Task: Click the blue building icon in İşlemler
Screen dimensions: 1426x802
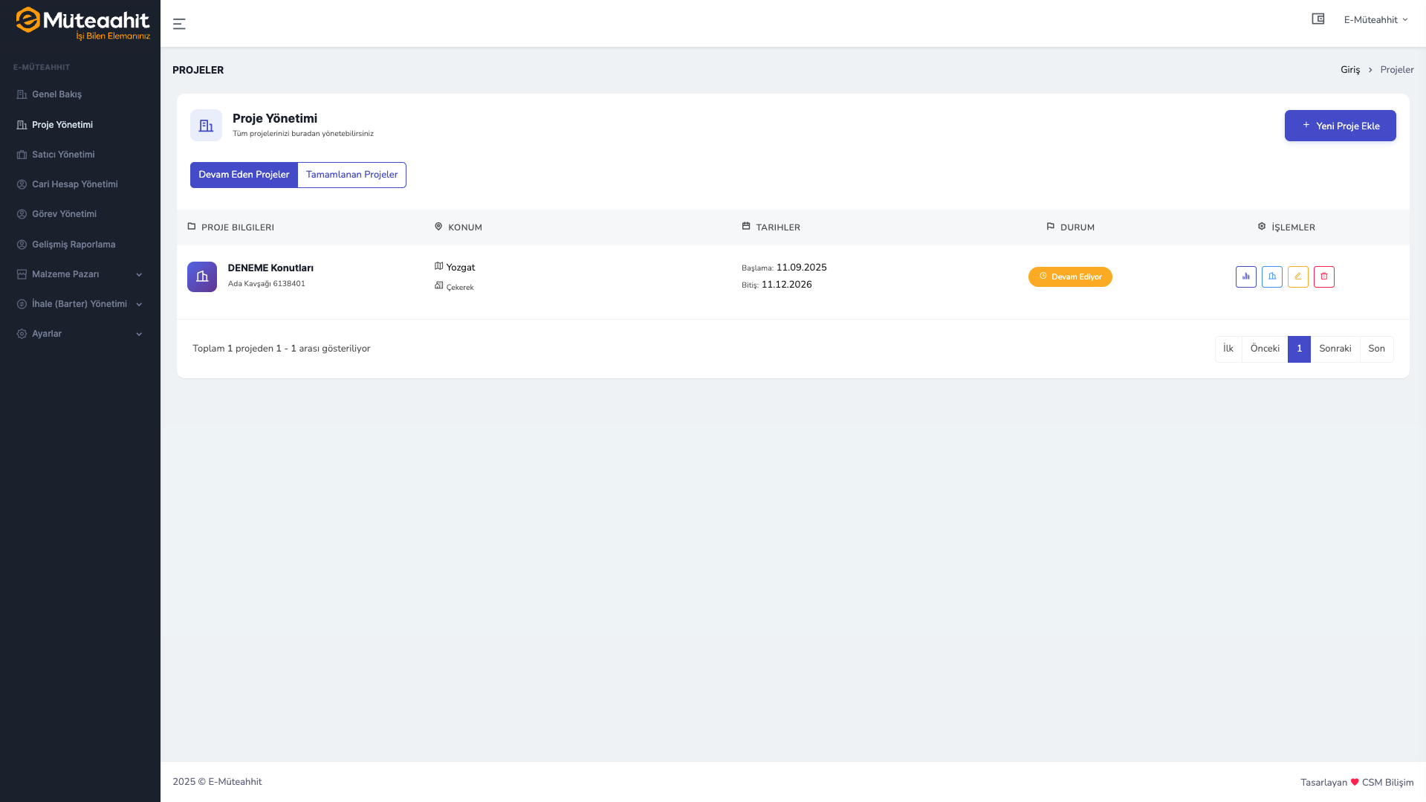Action: (1271, 277)
